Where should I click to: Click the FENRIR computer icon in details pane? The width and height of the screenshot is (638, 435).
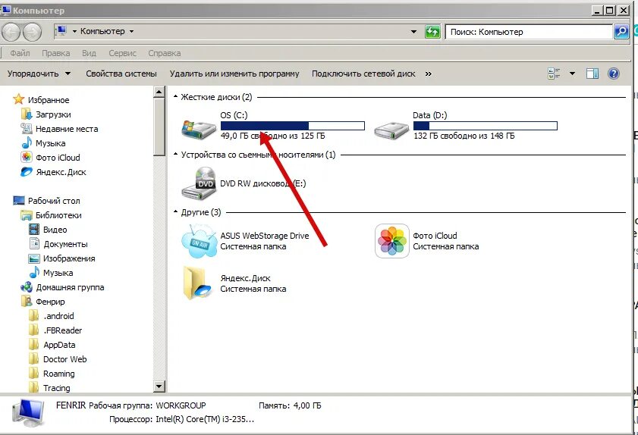(x=28, y=412)
